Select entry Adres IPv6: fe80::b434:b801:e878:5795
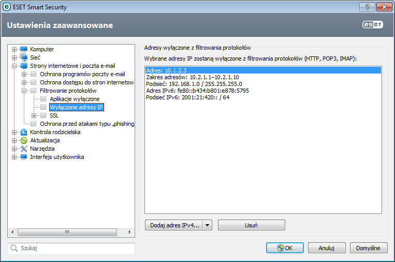Image resolution: width=395 pixels, height=262 pixels. point(264,91)
